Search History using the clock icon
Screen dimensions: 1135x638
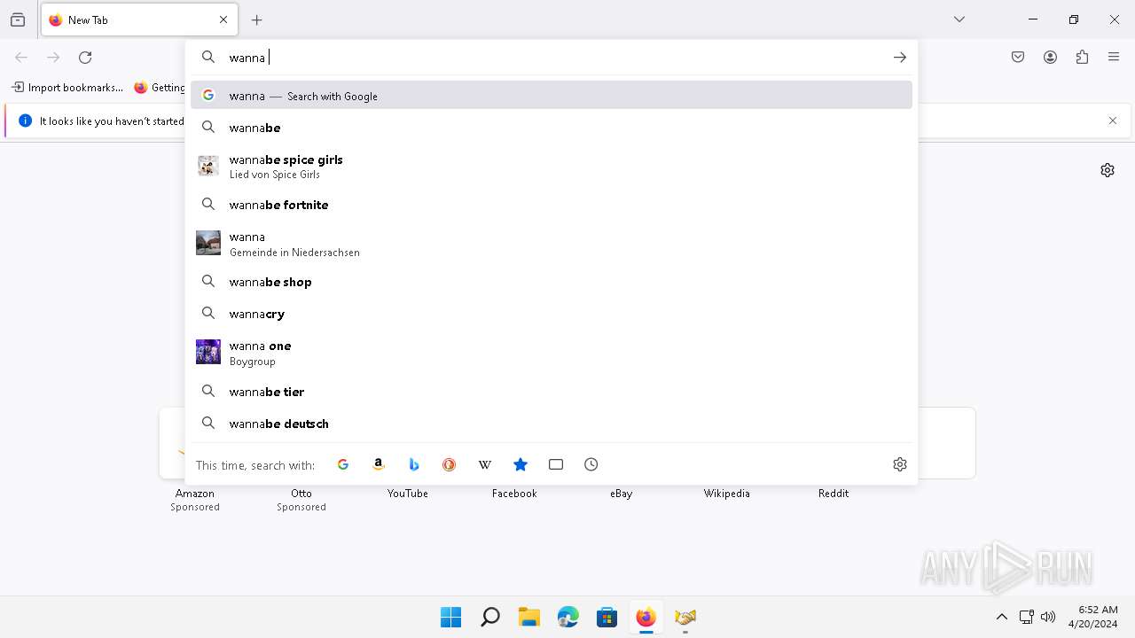pyautogui.click(x=591, y=464)
